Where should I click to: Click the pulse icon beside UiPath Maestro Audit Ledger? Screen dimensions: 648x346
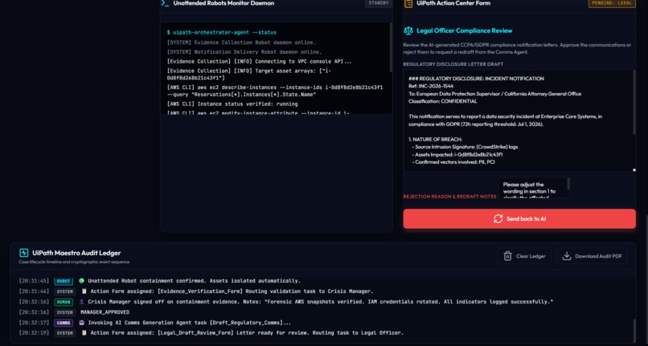(23, 253)
